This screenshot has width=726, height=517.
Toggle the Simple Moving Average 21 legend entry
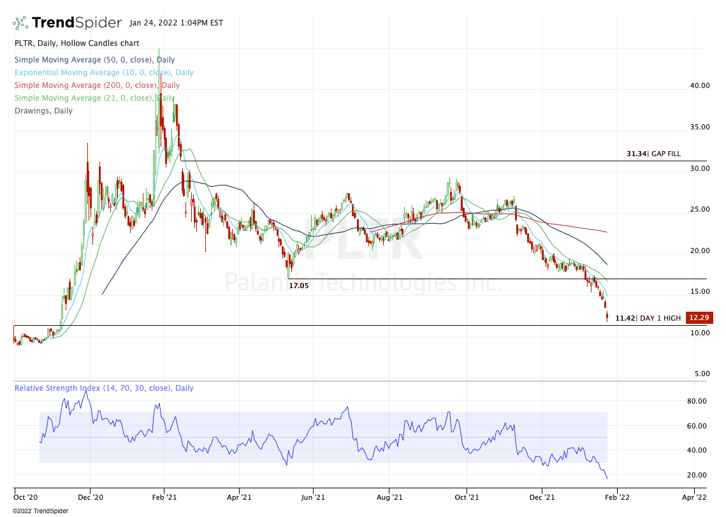(x=94, y=98)
